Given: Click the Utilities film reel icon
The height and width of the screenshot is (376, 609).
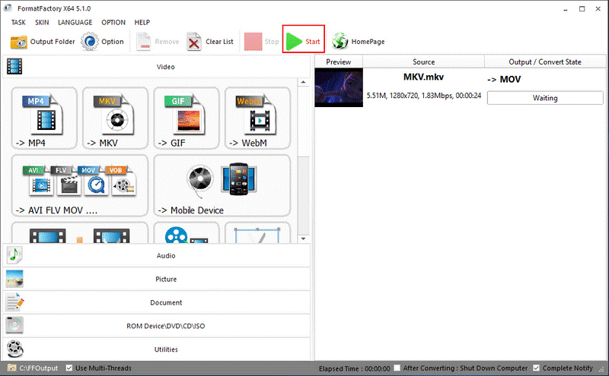Looking at the screenshot, I should click(14, 349).
